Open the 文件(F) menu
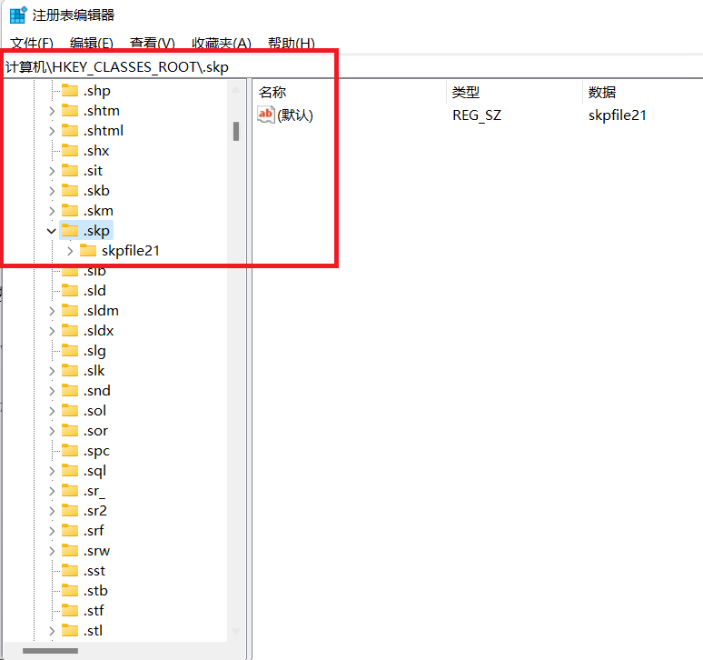 (32, 43)
